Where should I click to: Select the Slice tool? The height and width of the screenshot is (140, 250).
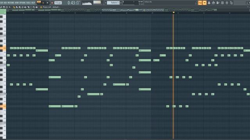click(28, 7)
